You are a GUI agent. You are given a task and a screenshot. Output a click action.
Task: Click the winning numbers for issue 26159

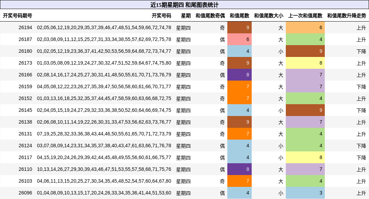click(x=104, y=86)
